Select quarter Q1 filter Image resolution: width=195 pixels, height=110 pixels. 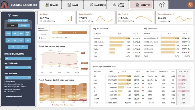[x=9, y=40]
